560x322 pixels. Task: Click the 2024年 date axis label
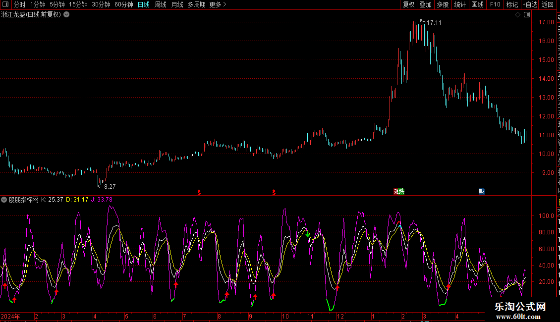10,316
